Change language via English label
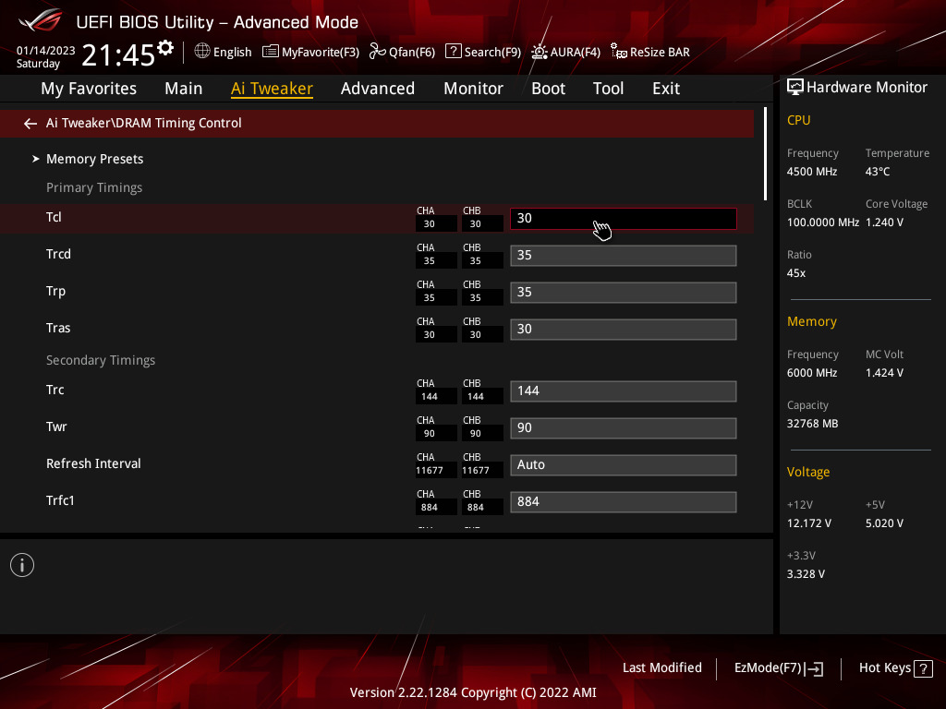 click(232, 52)
